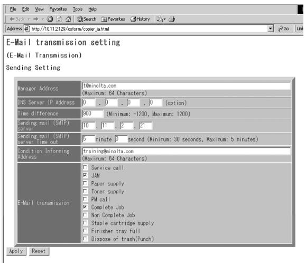
Task: Open the Back button history dropdown arrow
Action: (29, 19)
